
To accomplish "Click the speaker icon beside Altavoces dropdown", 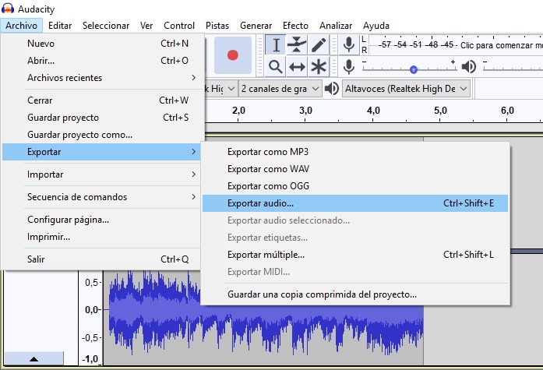I will click(x=331, y=89).
